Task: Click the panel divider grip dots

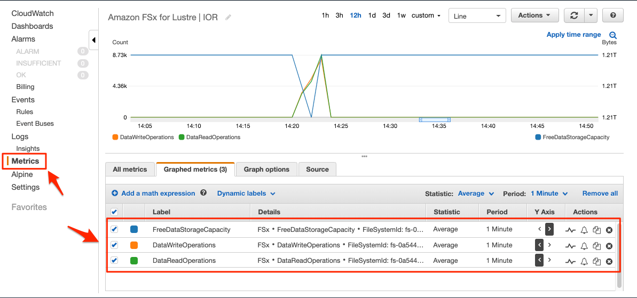Action: coord(364,156)
